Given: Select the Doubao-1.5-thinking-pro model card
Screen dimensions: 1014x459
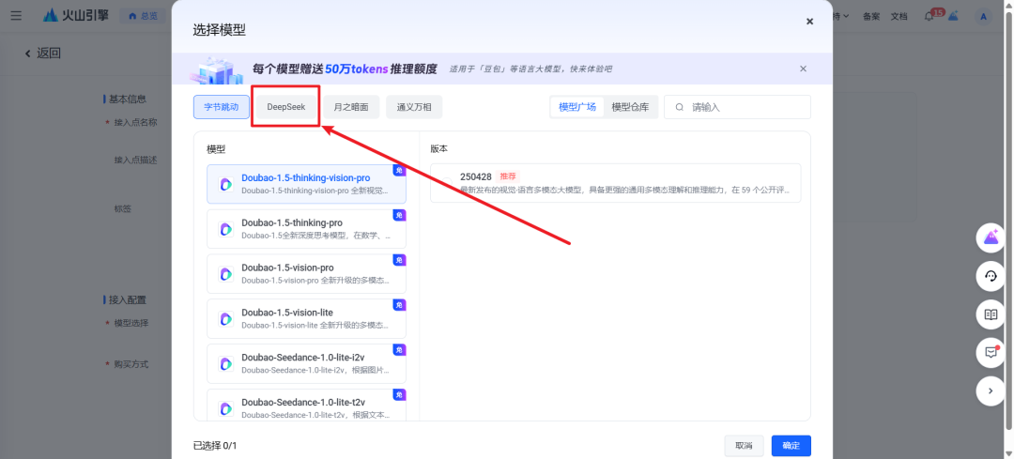Looking at the screenshot, I should click(x=306, y=229).
